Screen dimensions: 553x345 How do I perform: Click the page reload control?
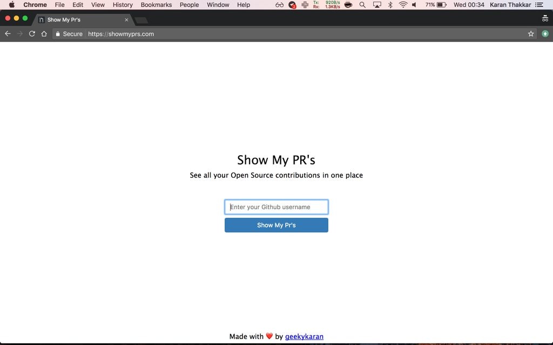[x=32, y=33]
